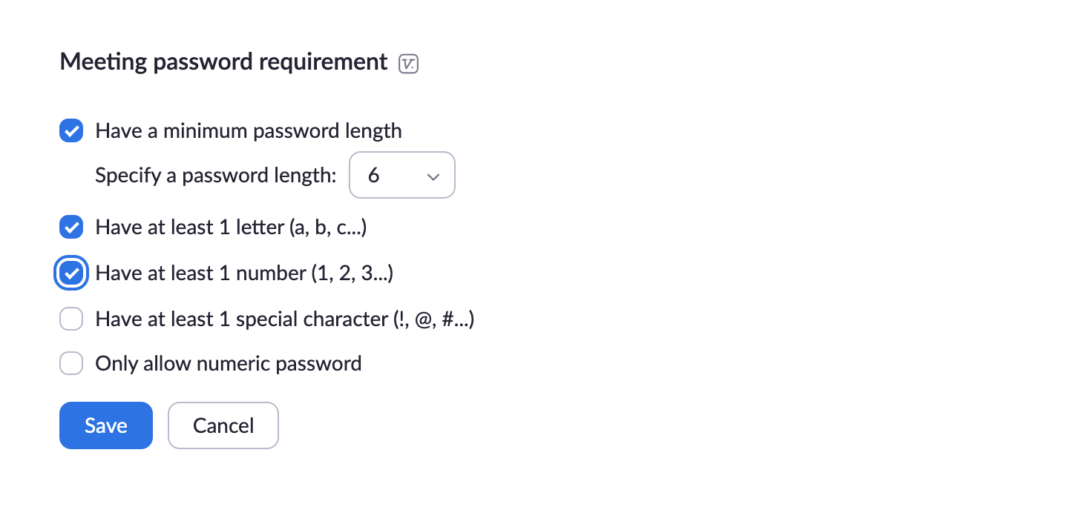Uncheck the minimum password length checkbox
The image size is (1079, 507).
coord(71,131)
